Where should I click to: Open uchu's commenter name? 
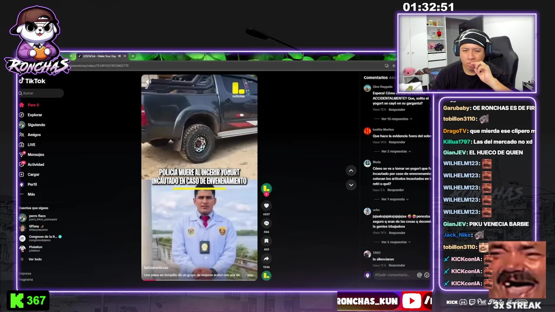click(x=376, y=210)
